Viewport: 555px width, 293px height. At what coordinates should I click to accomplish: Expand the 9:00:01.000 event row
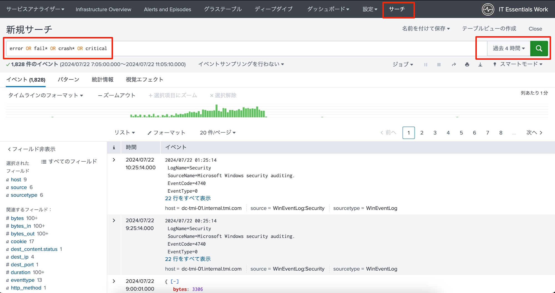[114, 281]
